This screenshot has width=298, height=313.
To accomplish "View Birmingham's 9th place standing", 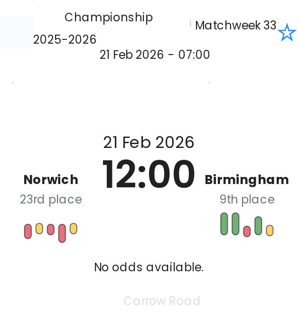I will tap(247, 200).
